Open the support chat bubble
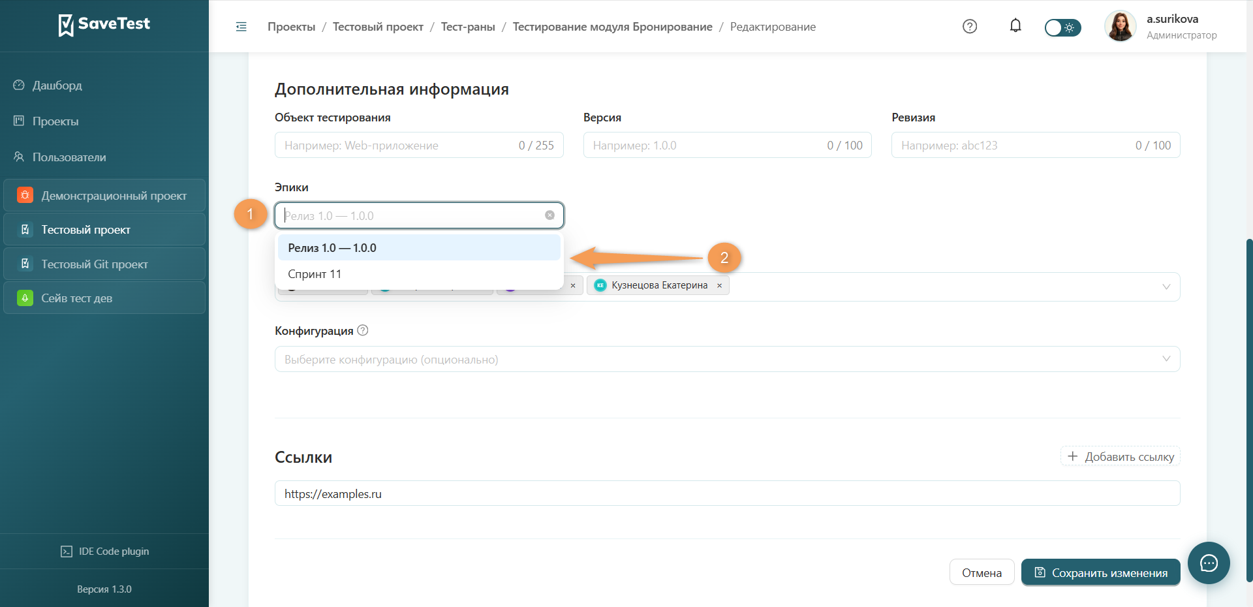The image size is (1253, 607). (1209, 563)
